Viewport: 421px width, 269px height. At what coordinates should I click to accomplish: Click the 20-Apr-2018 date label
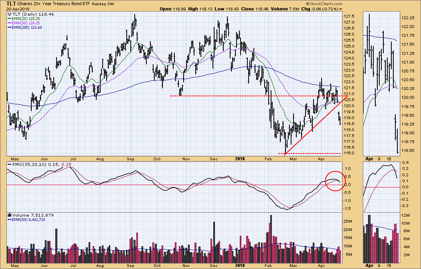click(18, 9)
